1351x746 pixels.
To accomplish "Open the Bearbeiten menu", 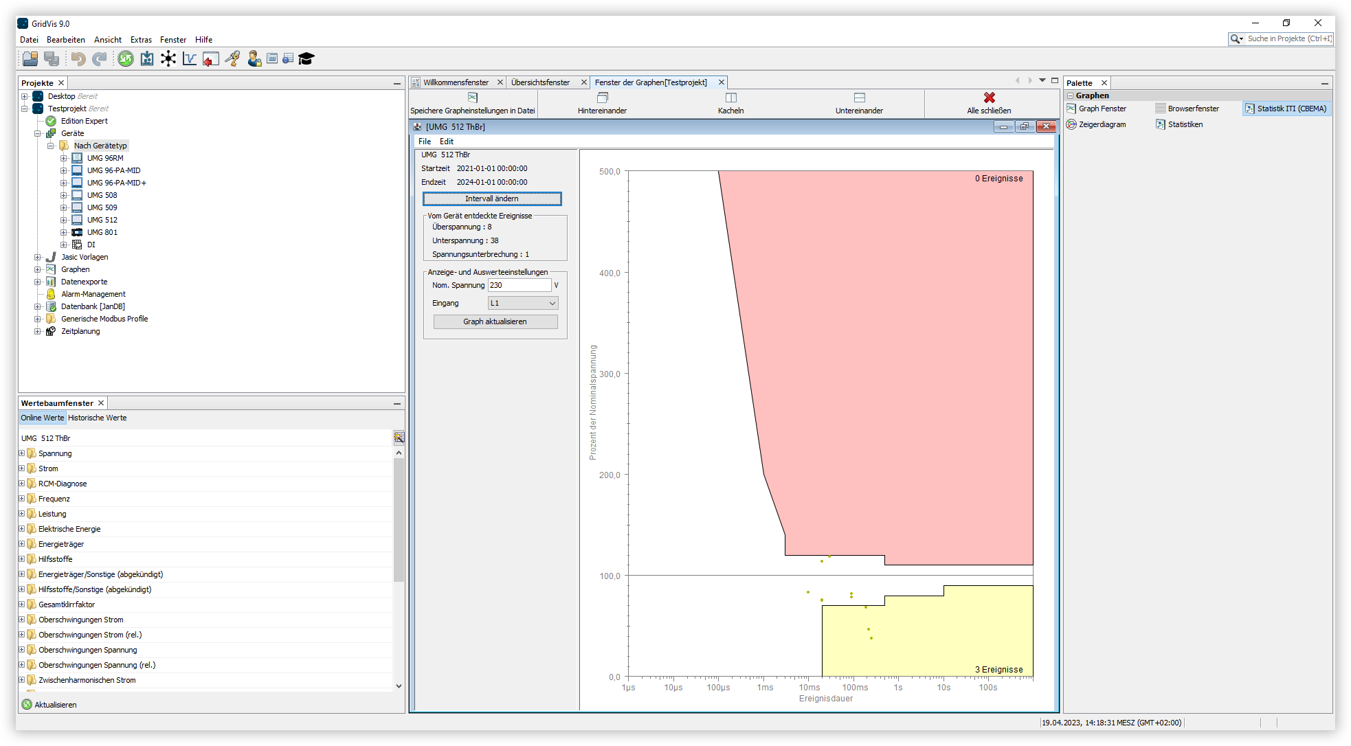I will [x=66, y=40].
